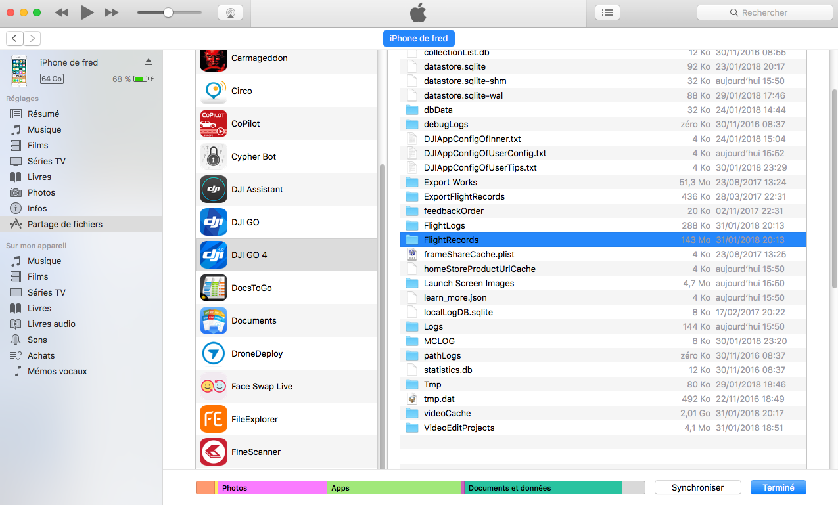Select the MCLOG folder
Screen dimensions: 838x505
click(603, 341)
